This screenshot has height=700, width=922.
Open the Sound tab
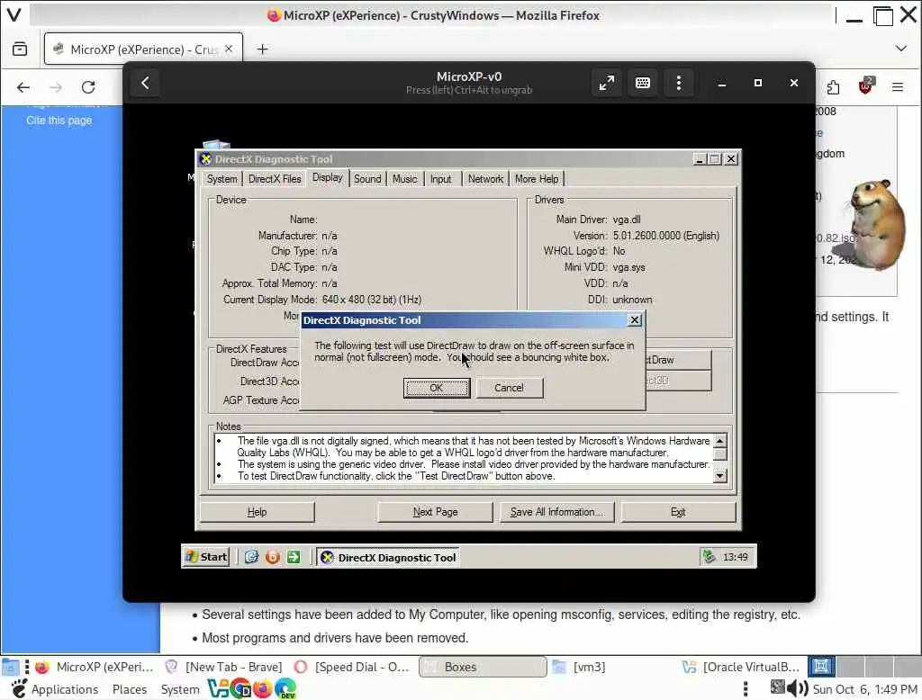point(367,179)
